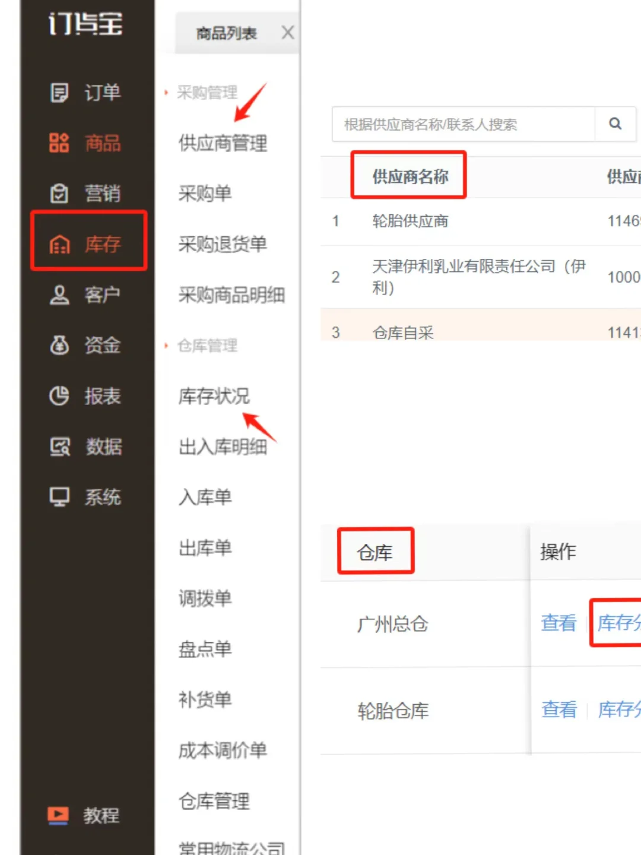
Task: Select supplier row 仓库自采
Action: 403,332
